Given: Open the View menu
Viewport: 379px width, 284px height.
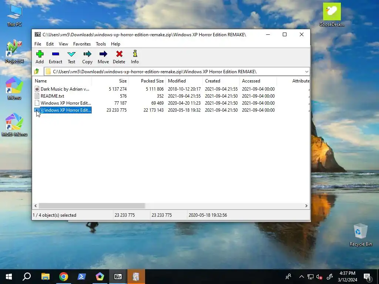Looking at the screenshot, I should tap(63, 44).
